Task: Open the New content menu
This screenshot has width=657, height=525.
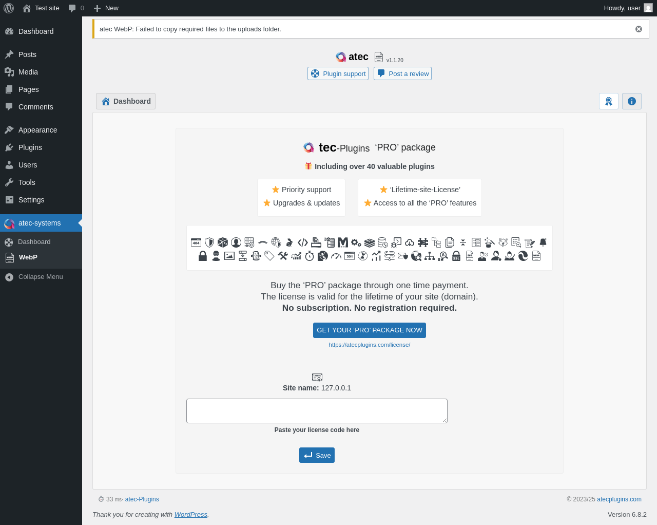Action: (106, 8)
